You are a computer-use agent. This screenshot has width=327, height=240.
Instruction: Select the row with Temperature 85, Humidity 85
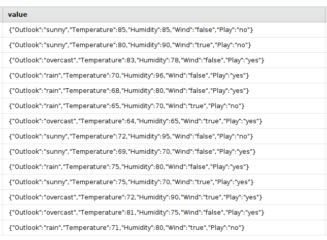130,30
